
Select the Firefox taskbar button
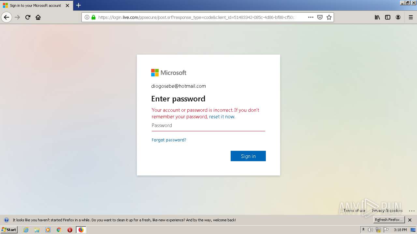coord(81,230)
